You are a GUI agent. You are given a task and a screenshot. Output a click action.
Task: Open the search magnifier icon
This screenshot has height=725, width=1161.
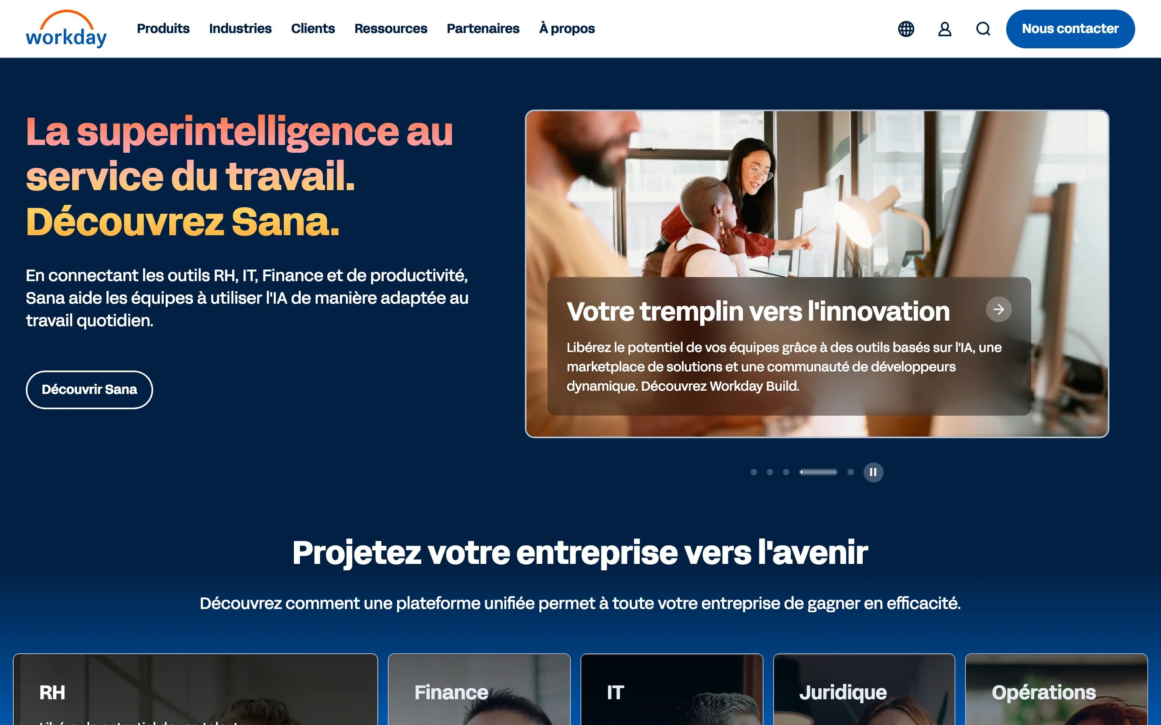point(983,29)
